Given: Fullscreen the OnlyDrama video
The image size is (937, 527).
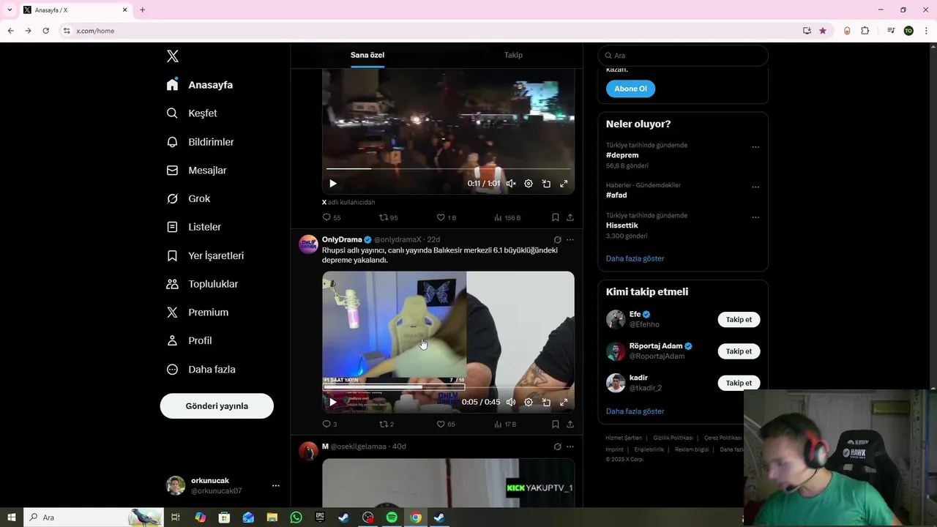Looking at the screenshot, I should click(x=564, y=402).
